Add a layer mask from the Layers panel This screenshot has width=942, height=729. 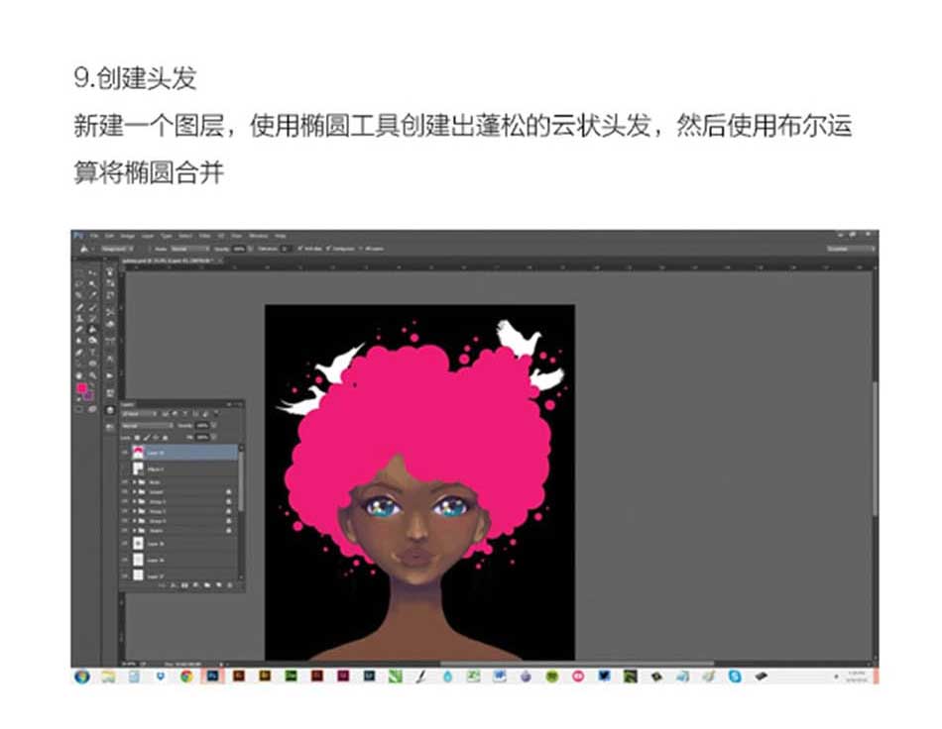point(185,583)
